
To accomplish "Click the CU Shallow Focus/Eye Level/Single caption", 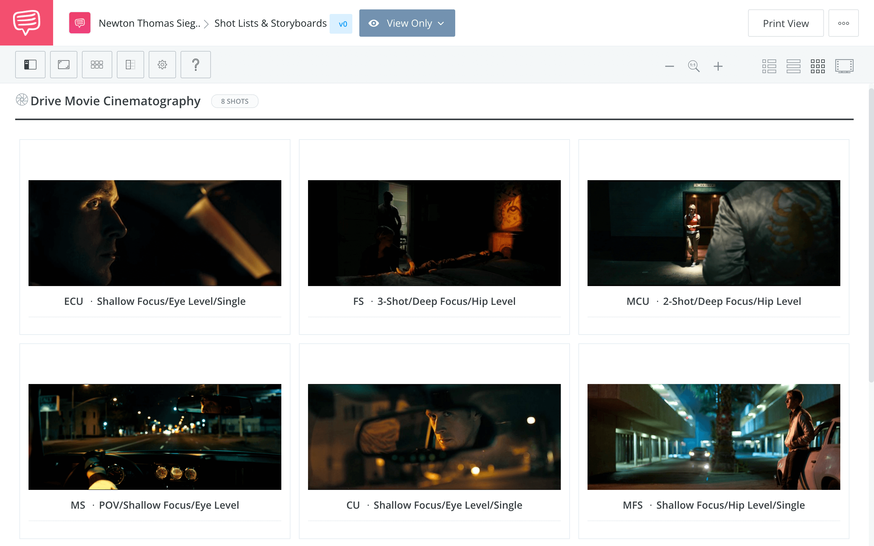I will [434, 505].
